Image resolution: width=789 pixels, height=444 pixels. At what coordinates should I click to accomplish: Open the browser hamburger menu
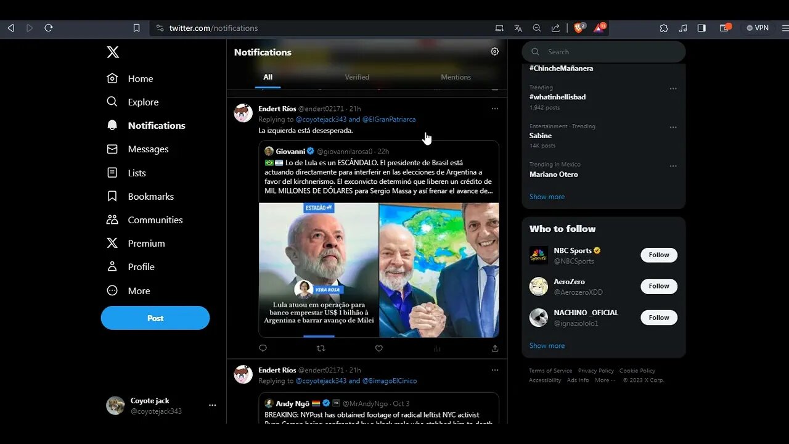point(785,28)
